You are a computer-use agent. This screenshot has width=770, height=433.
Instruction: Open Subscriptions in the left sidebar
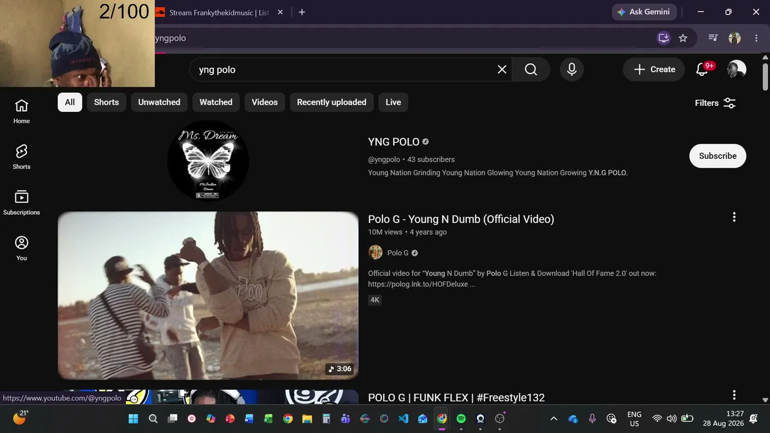22,203
